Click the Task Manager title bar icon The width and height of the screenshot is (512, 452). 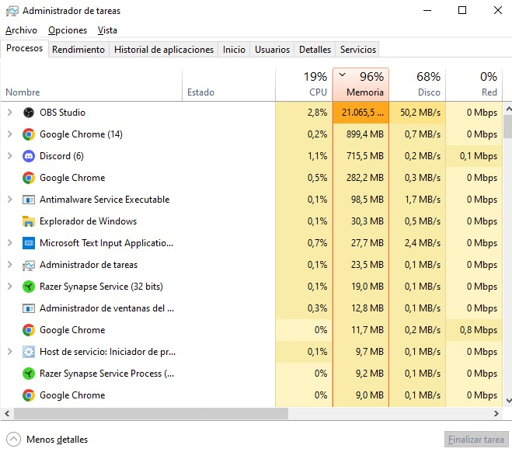[x=12, y=11]
